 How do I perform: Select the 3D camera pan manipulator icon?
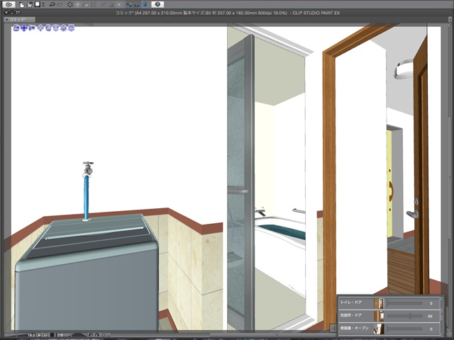click(24, 28)
